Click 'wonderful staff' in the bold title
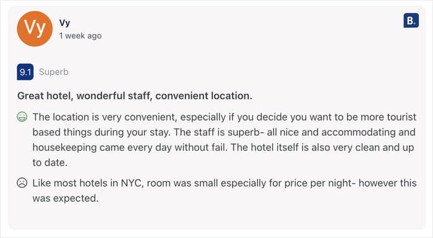 click(x=114, y=96)
